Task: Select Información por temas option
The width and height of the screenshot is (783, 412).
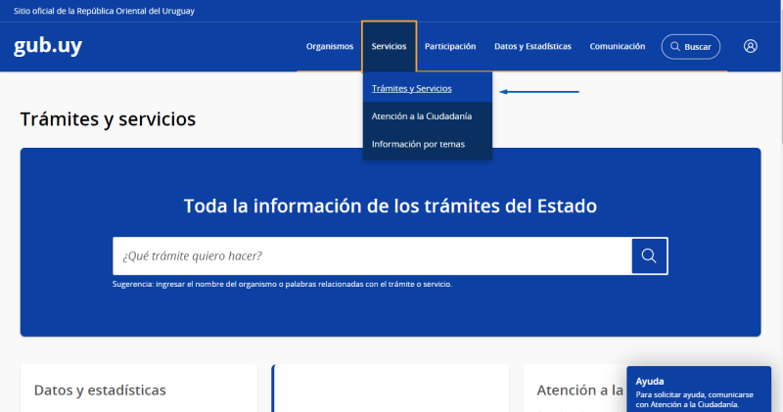Action: [418, 144]
